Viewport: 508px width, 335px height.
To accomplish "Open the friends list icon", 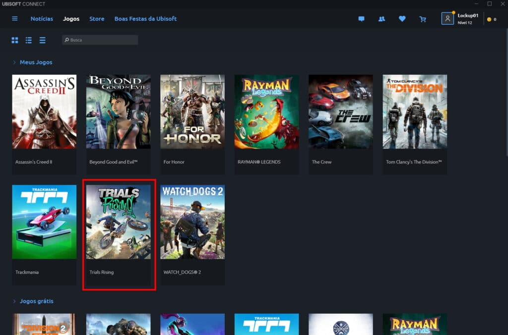I will pos(381,19).
